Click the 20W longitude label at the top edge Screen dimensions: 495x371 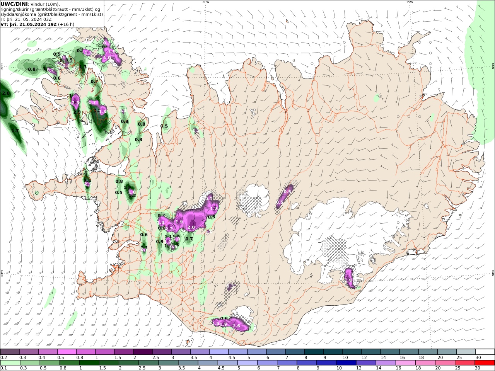(x=206, y=2)
